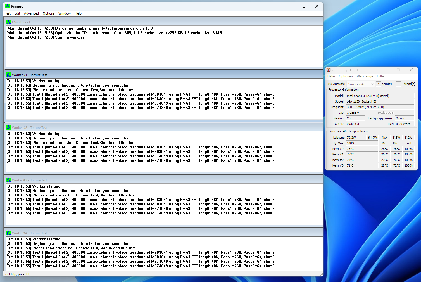Open the Advanced menu in Prime95

31,13
